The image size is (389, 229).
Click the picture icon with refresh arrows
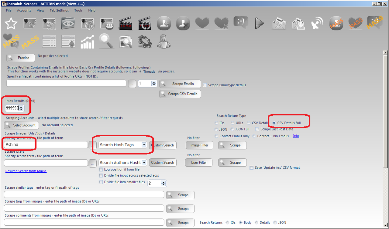[88, 23]
